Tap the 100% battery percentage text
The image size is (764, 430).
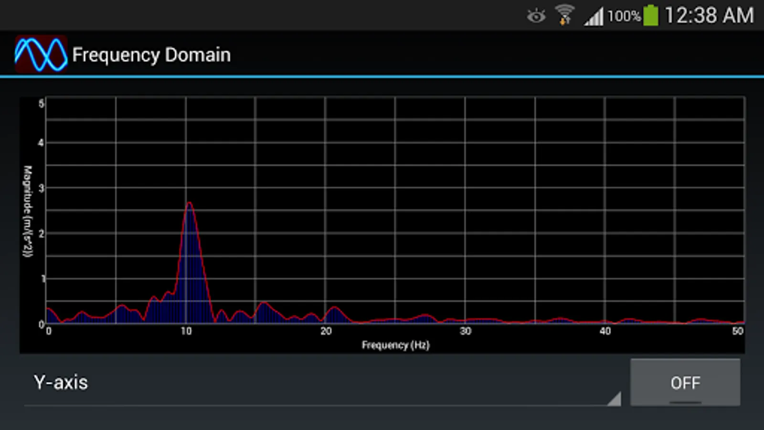pos(623,16)
